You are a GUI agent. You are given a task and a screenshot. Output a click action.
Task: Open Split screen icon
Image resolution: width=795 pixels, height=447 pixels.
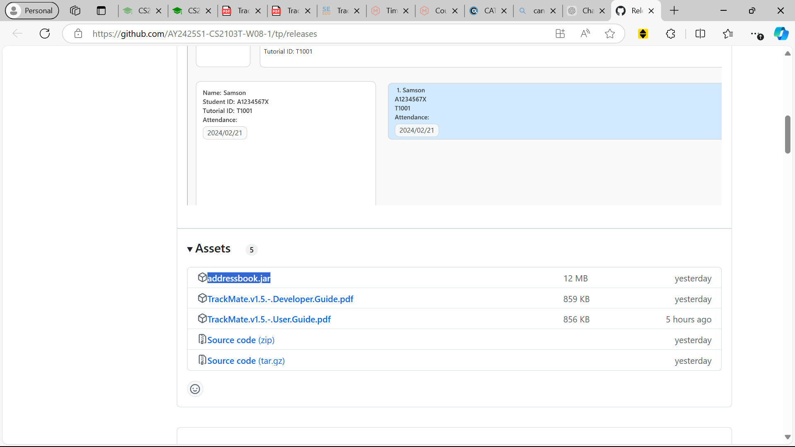700,34
